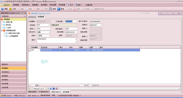Screen dimensions: 183x98
Task: Select 入仓单 in the module tree
Action: pos(8,28)
